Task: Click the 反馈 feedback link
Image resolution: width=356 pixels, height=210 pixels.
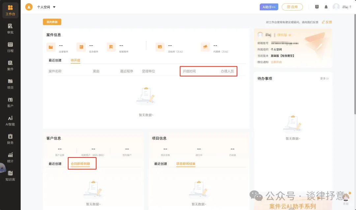Action: 327,22
